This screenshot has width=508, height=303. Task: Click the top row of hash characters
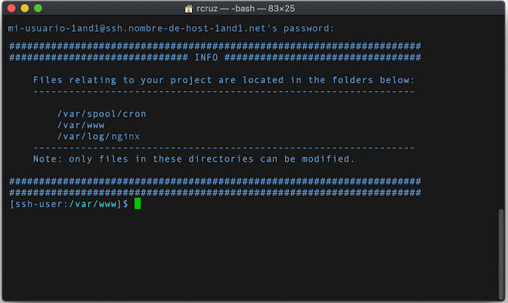pos(215,46)
